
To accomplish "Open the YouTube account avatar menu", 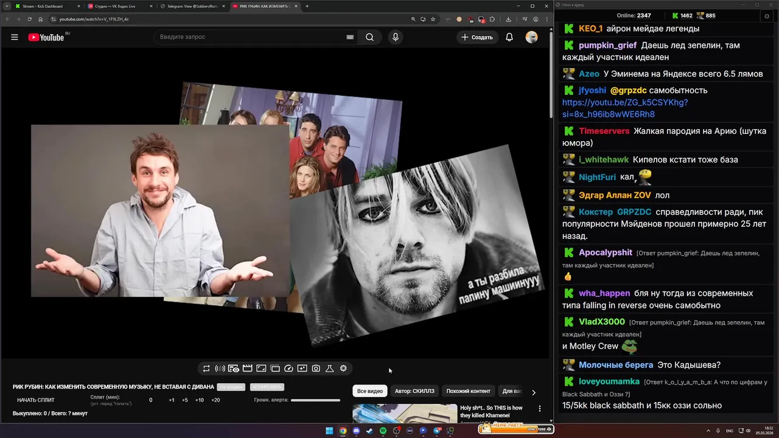I will pyautogui.click(x=532, y=37).
